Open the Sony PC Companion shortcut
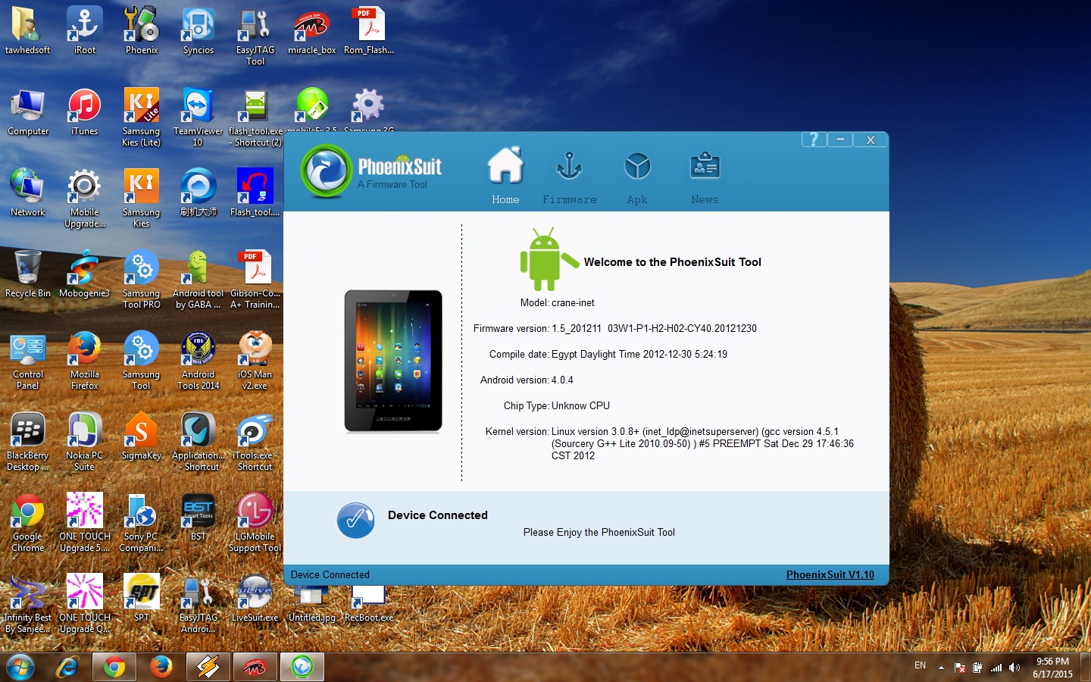The height and width of the screenshot is (682, 1091). tap(142, 523)
